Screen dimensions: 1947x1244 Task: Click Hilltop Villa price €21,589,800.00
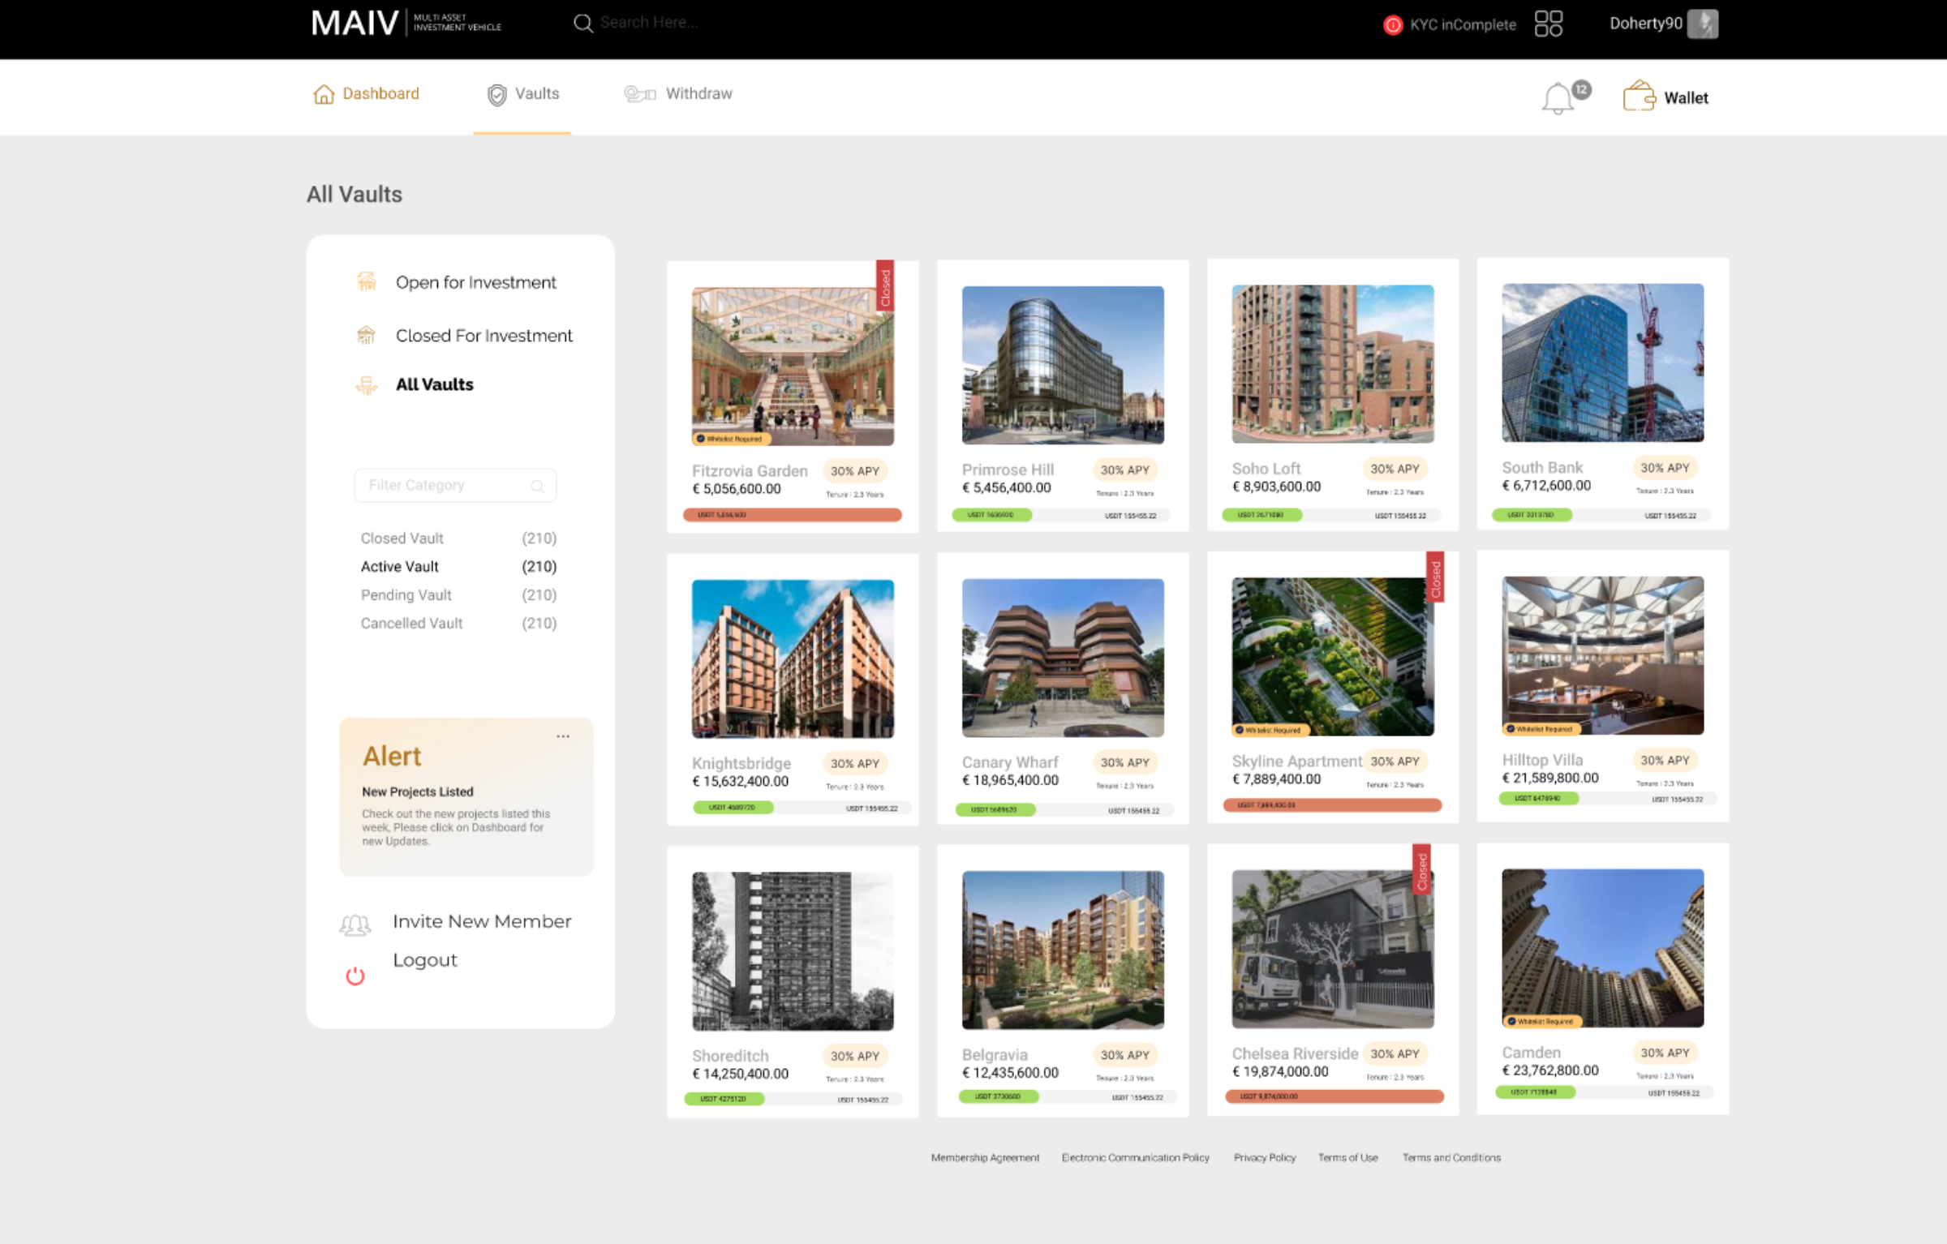coord(1549,778)
